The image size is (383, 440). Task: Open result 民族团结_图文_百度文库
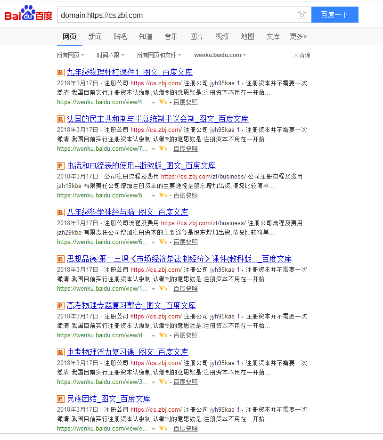pyautogui.click(x=109, y=399)
